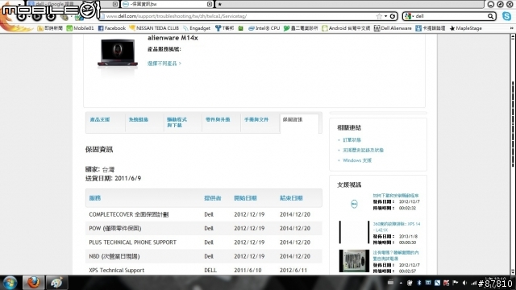Open the Intel CPU bookmark
Screen dimensions: 516x290
(x=264, y=28)
